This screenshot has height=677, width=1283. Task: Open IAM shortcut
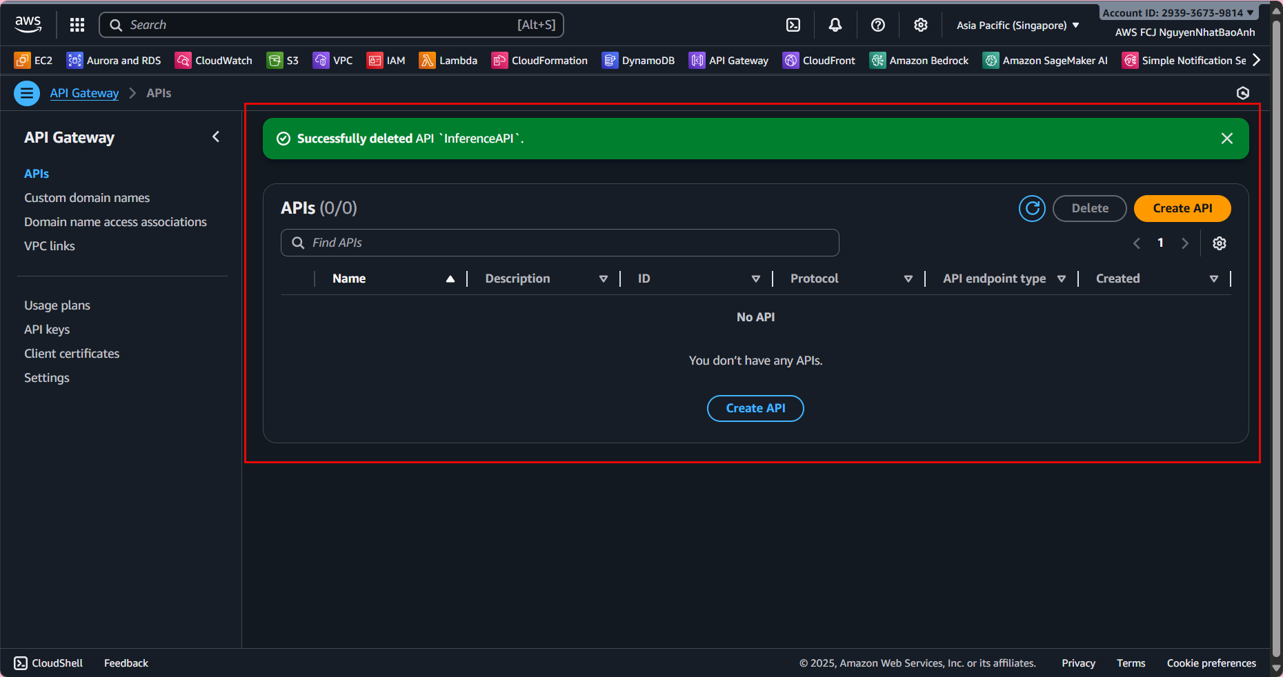[386, 61]
